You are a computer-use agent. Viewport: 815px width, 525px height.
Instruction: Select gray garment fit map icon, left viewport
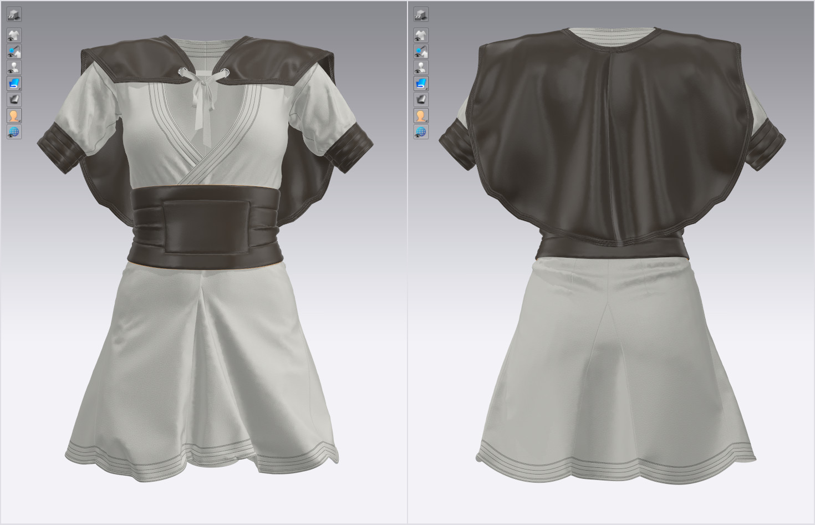(14, 100)
